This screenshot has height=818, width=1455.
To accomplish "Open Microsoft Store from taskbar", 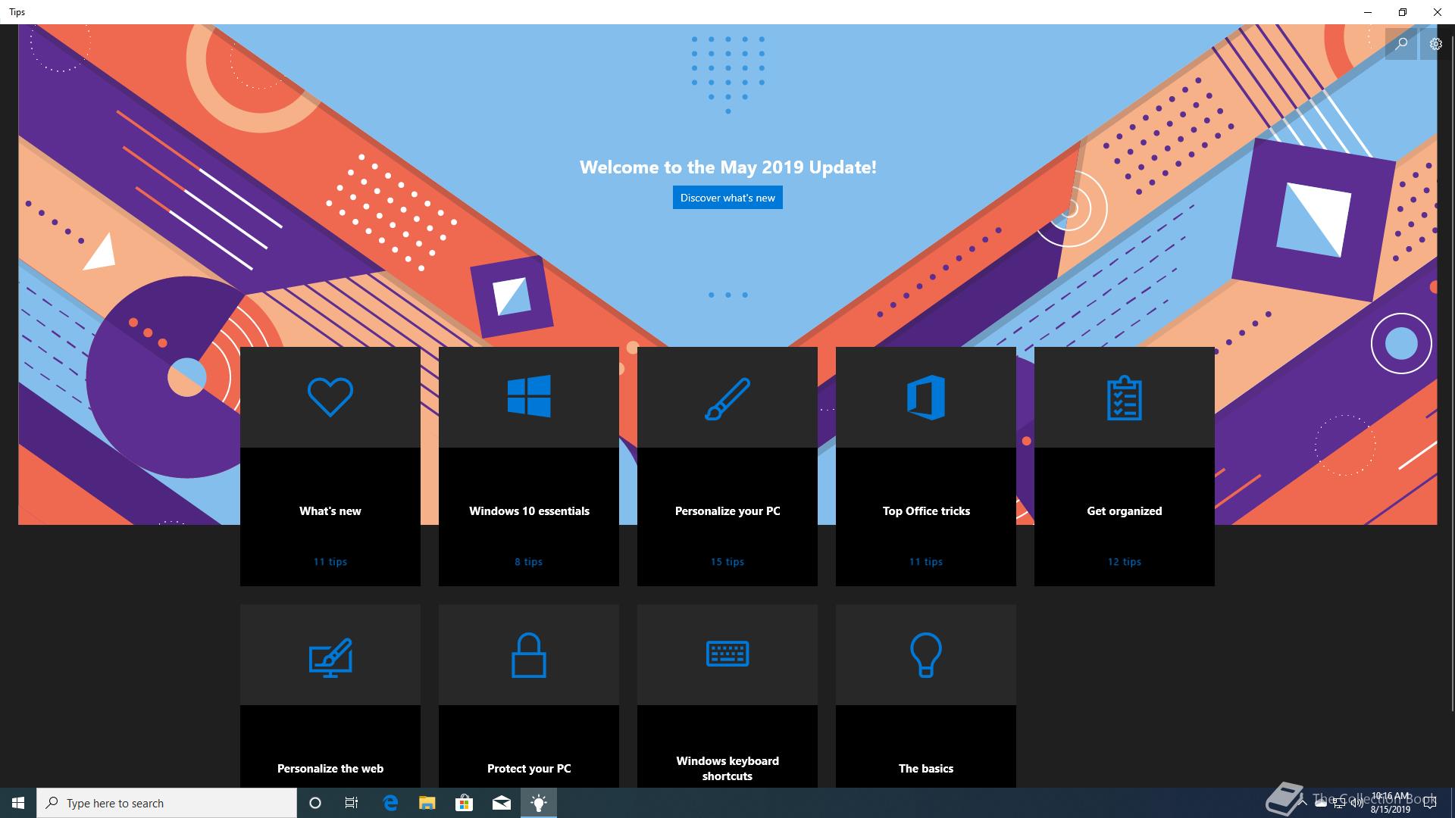I will tap(465, 803).
